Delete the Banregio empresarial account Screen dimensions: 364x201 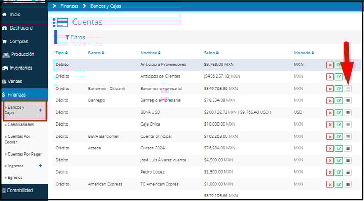click(x=330, y=100)
